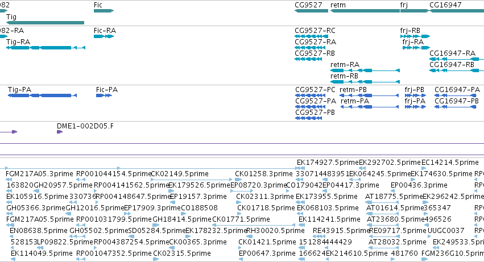Select the retm-RA transcript glyph
The width and height of the screenshot is (484, 262).
[x=365, y=70]
